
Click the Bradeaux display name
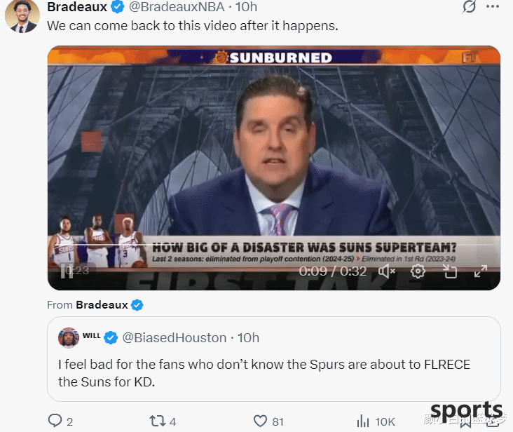pos(77,7)
